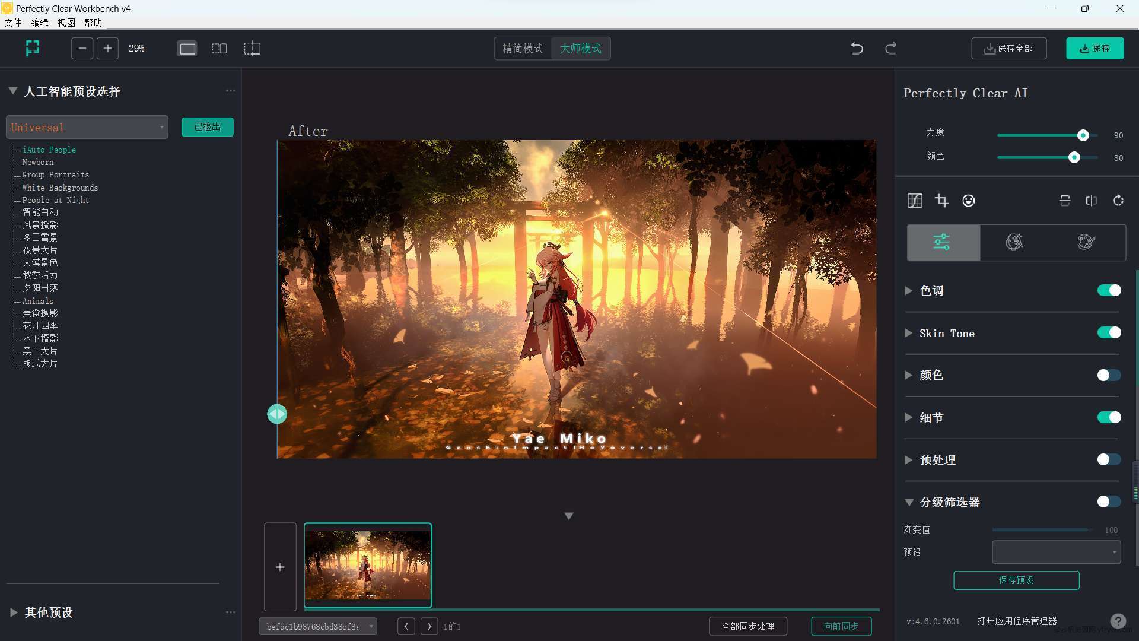Click the 已检出 button
Image resolution: width=1139 pixels, height=641 pixels.
tap(208, 127)
